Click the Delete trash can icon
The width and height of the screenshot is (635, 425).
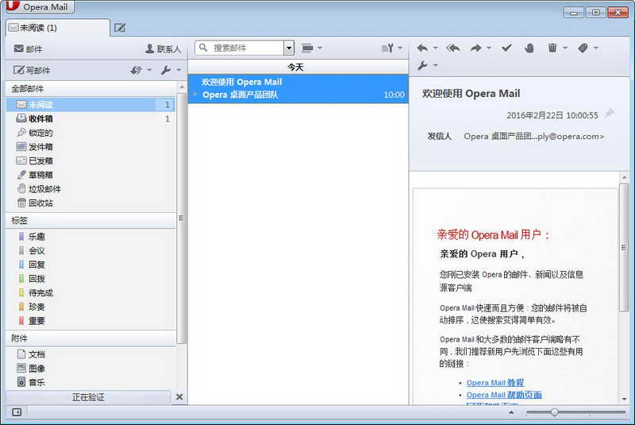552,48
